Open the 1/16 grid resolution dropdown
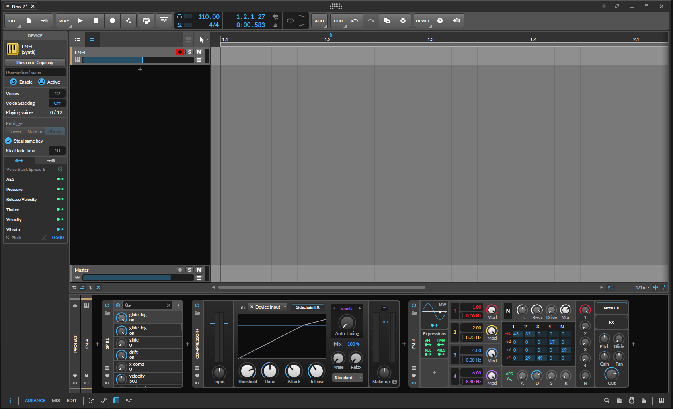 coord(642,288)
